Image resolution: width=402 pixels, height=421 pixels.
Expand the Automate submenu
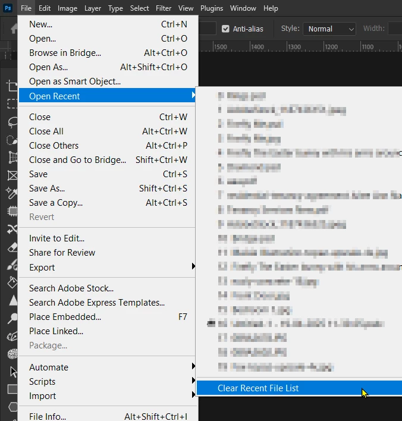108,367
